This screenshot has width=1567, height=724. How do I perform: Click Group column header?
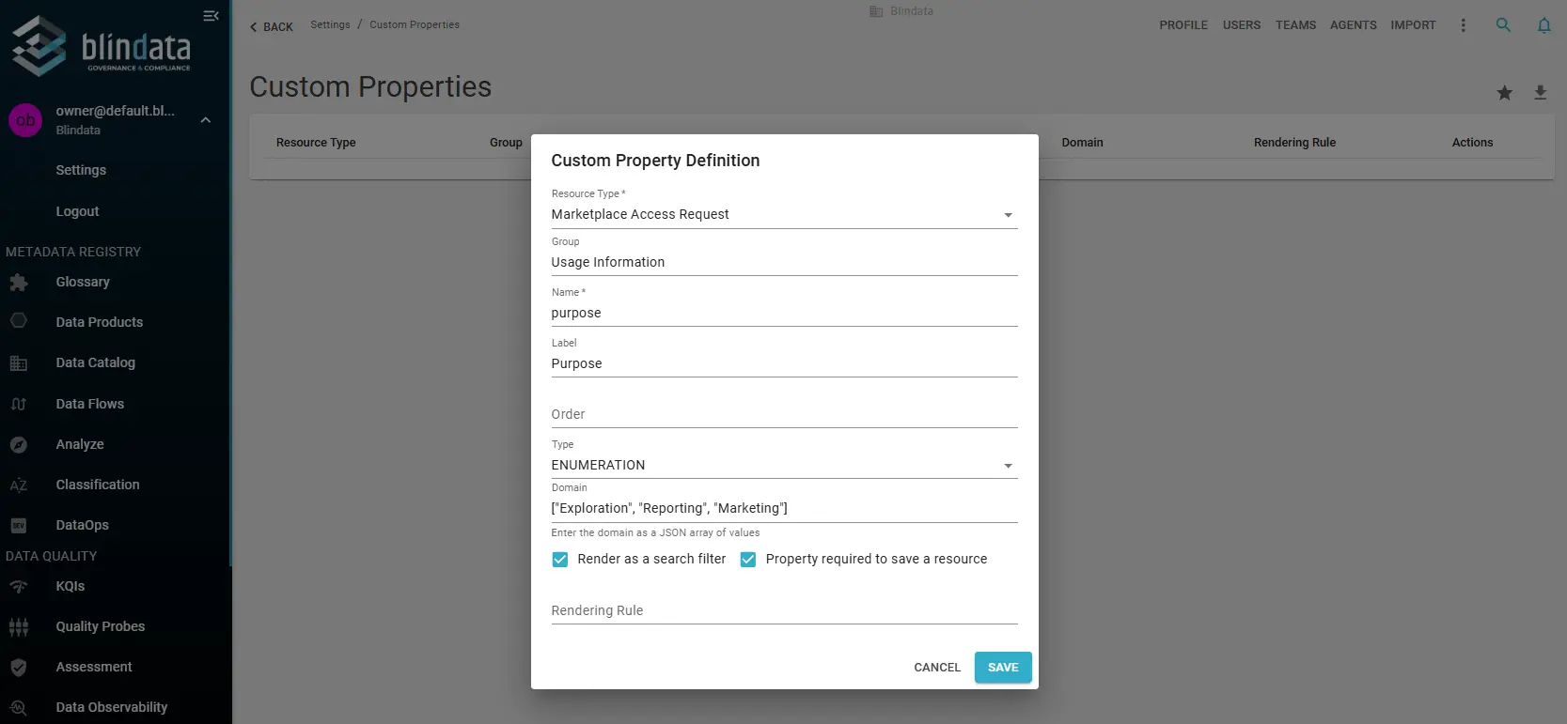pos(506,143)
